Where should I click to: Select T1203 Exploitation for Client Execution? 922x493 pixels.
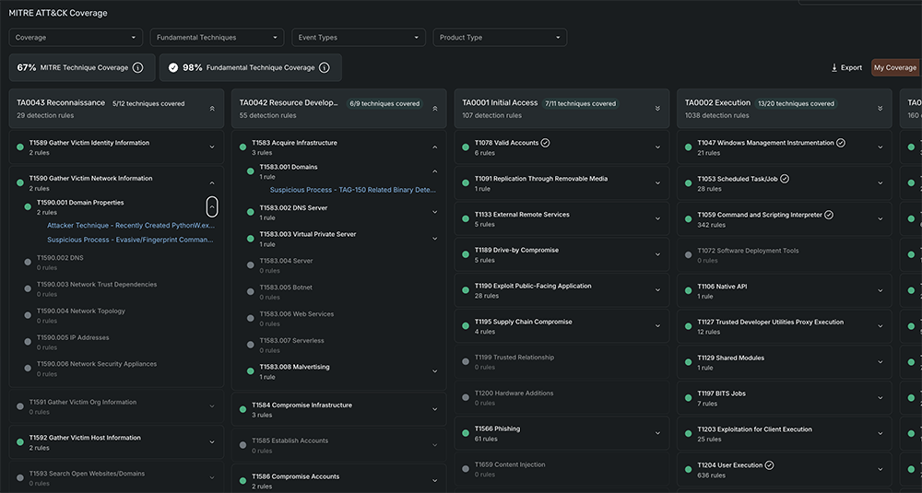(785, 434)
